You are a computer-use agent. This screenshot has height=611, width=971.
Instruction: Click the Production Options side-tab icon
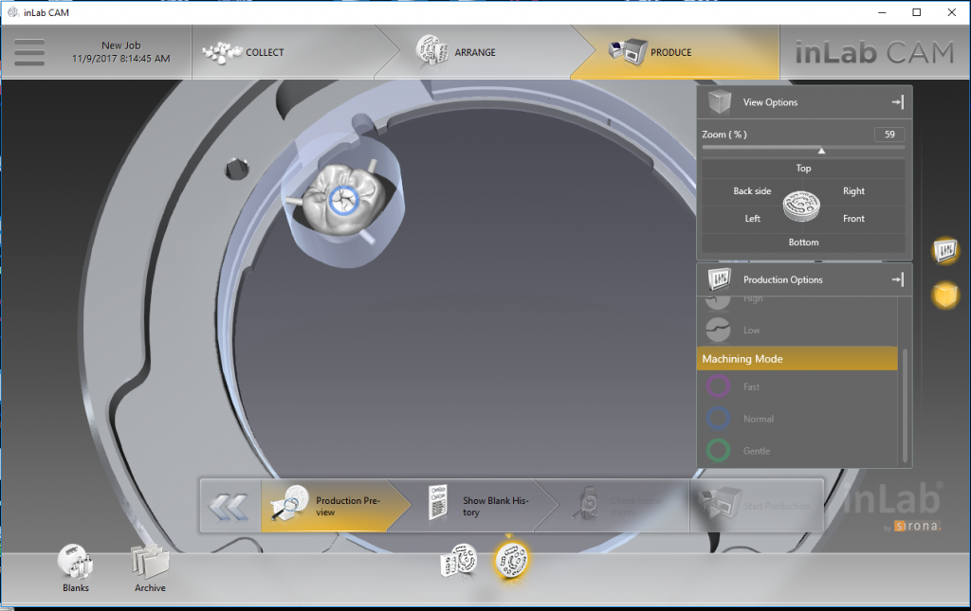945,250
